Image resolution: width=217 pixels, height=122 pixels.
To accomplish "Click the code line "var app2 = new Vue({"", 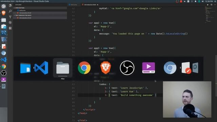I will click(x=102, y=23).
